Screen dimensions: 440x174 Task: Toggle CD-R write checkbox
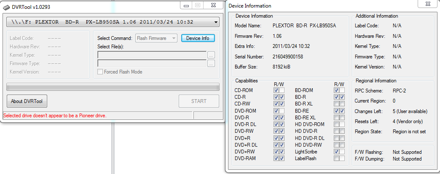click(x=282, y=97)
